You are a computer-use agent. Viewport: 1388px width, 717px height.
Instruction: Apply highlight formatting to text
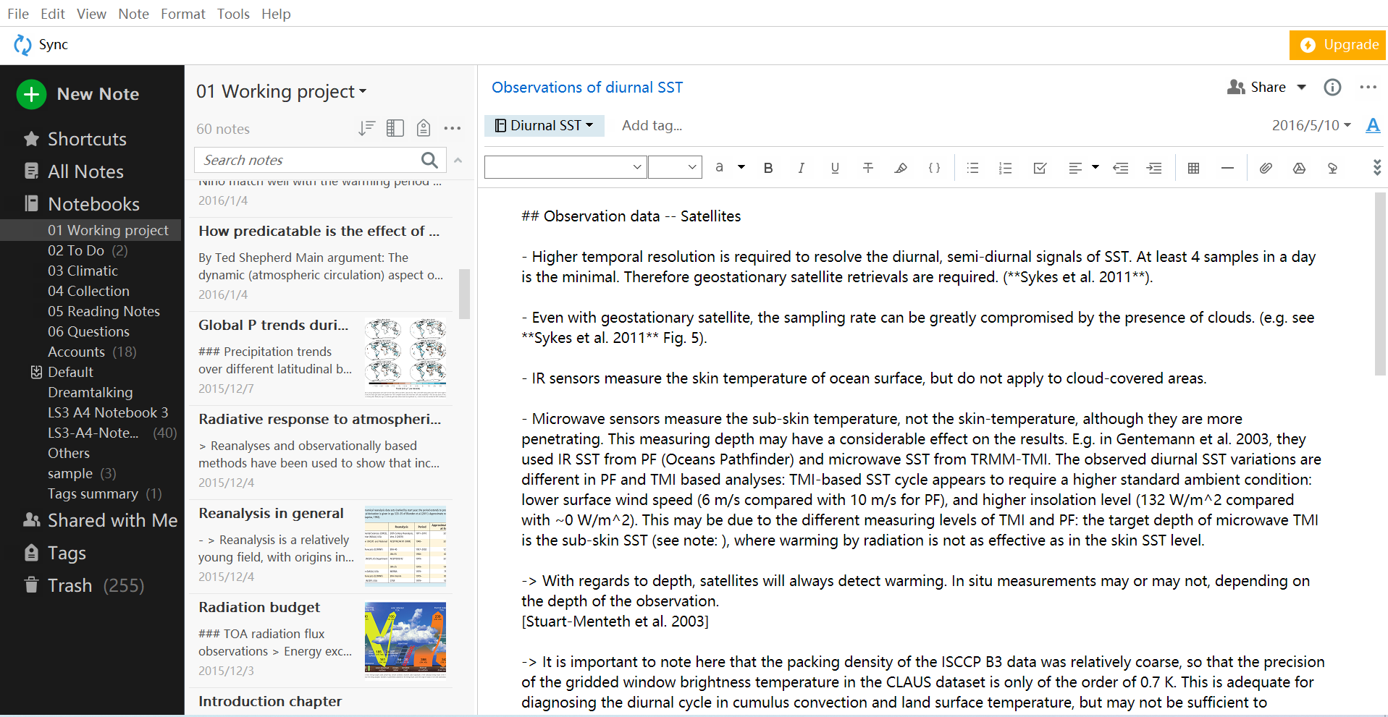(x=901, y=167)
